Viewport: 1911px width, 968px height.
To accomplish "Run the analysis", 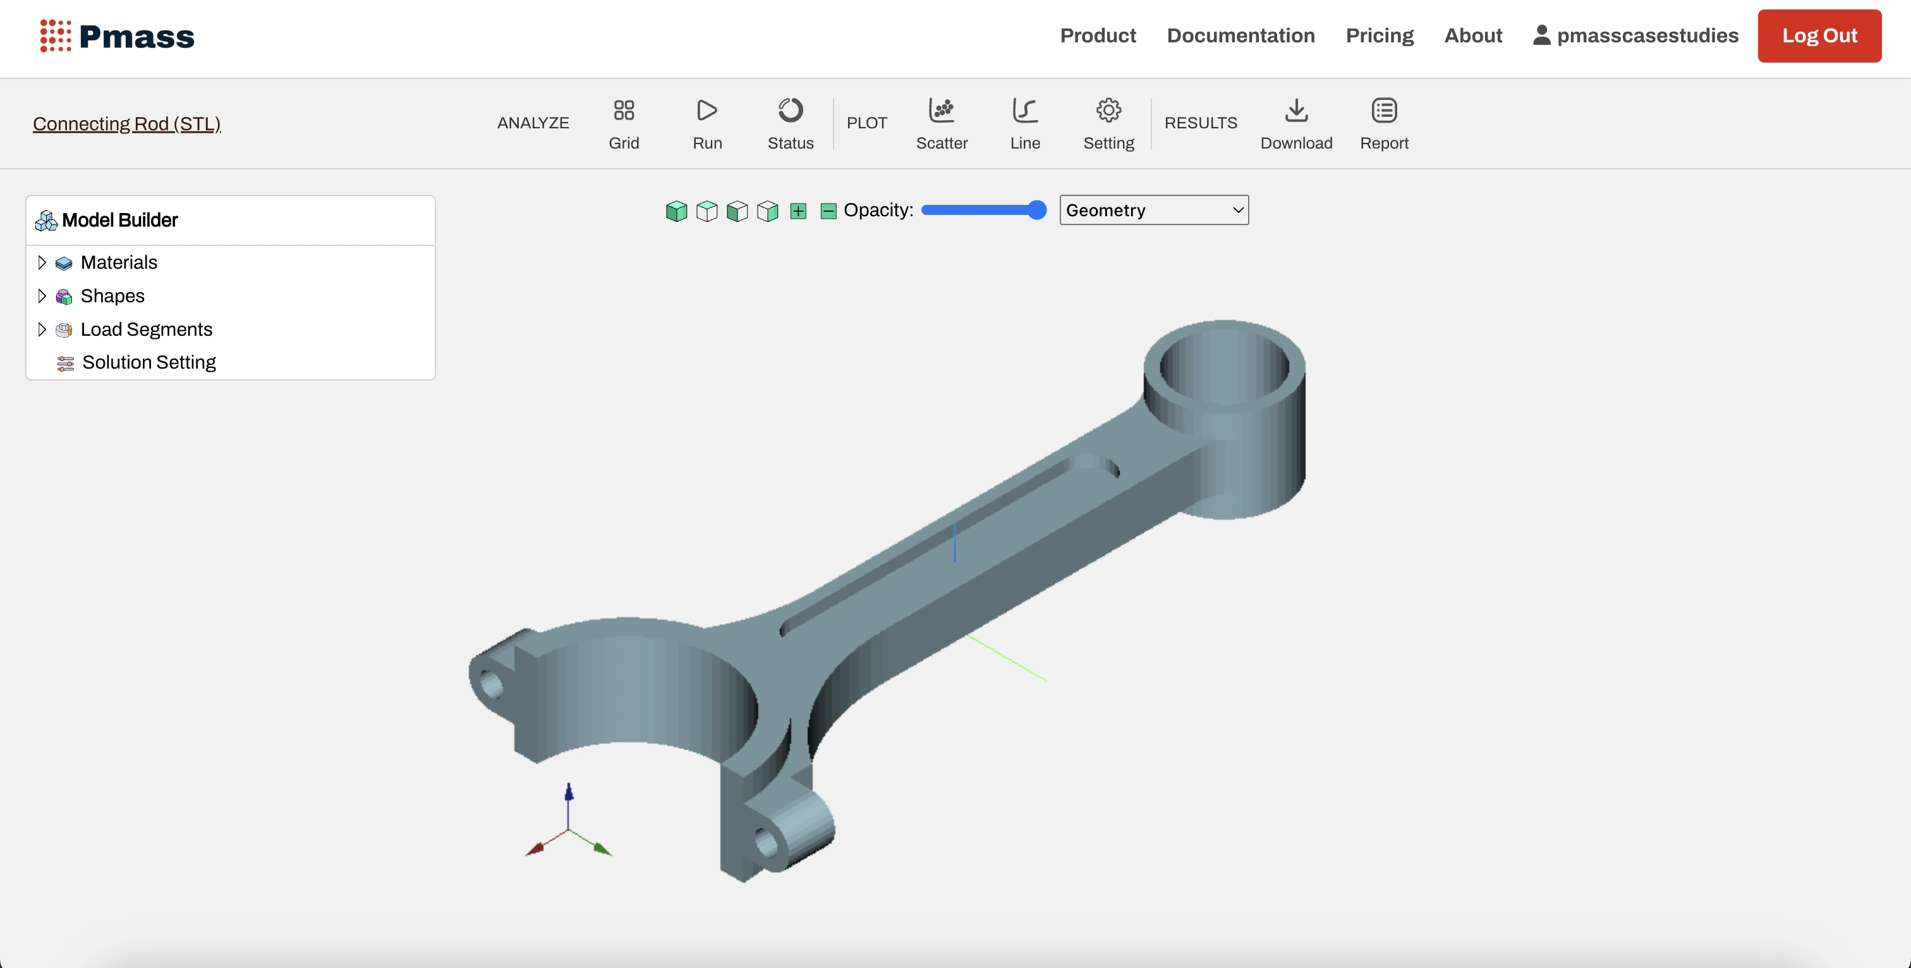I will [707, 123].
